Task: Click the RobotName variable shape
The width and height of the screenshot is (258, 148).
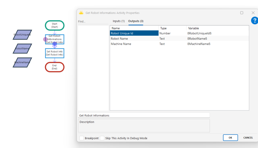Action: pyautogui.click(x=22, y=49)
